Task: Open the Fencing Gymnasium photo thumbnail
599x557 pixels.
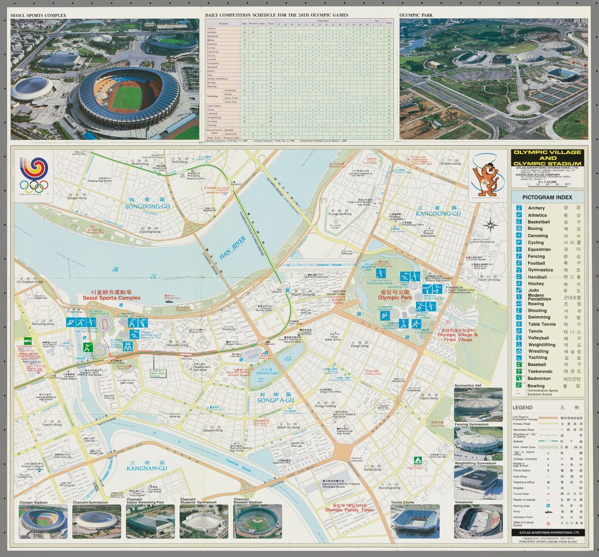Action: (479, 443)
